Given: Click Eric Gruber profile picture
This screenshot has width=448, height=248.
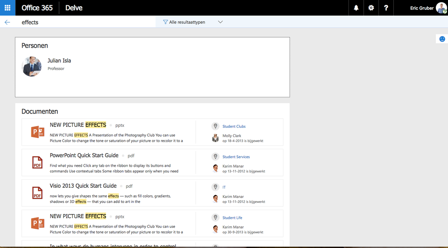Looking at the screenshot, I should point(441,8).
